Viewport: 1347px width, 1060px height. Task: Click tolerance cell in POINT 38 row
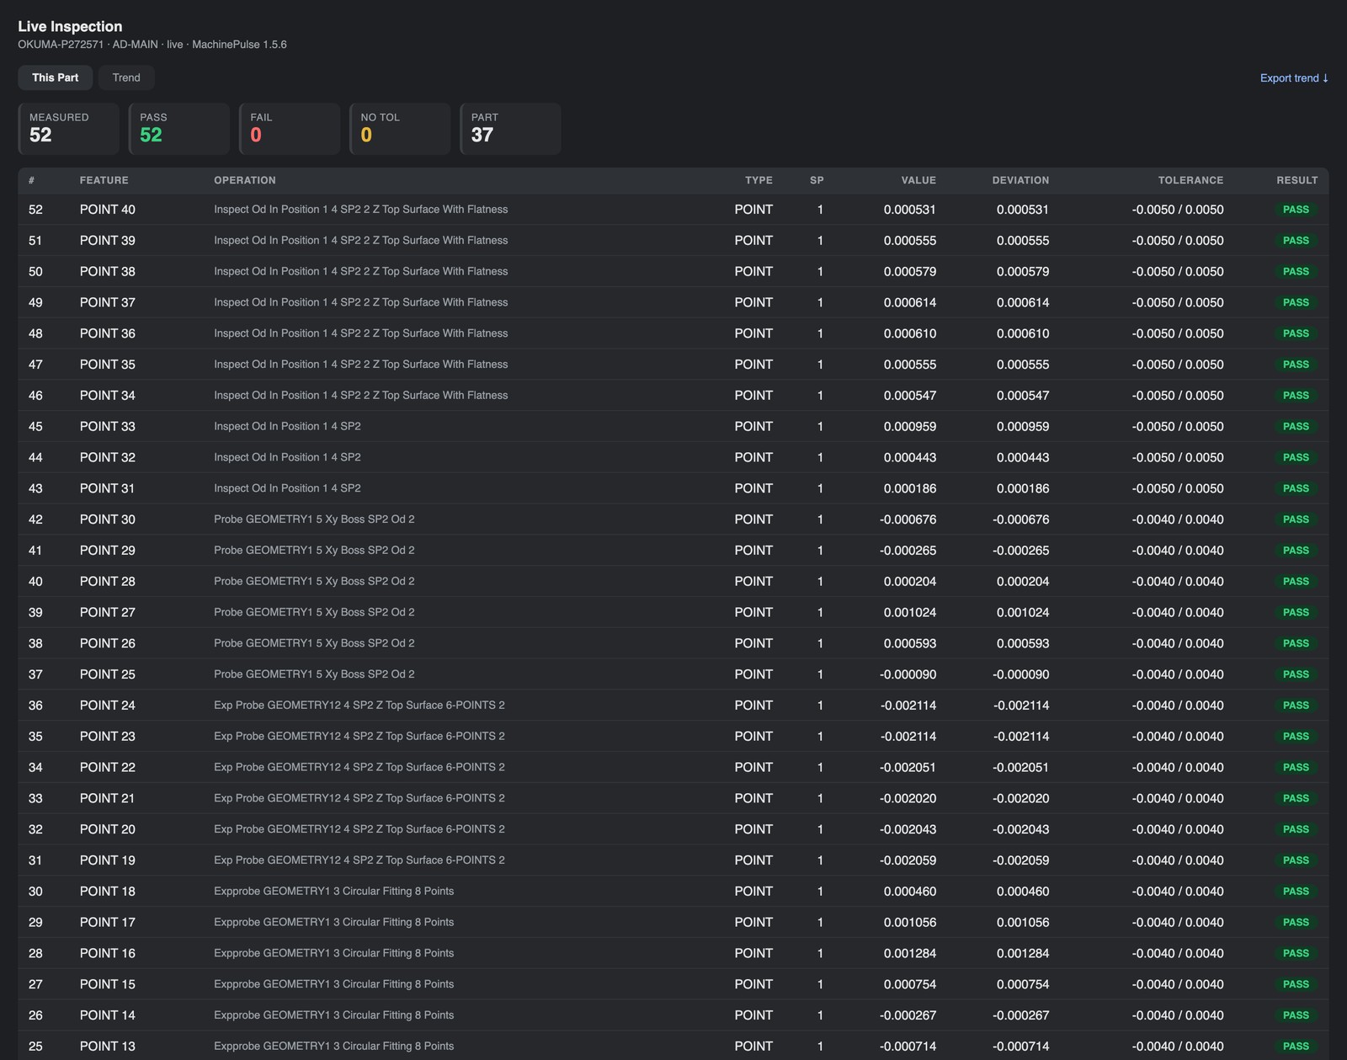pos(1178,272)
